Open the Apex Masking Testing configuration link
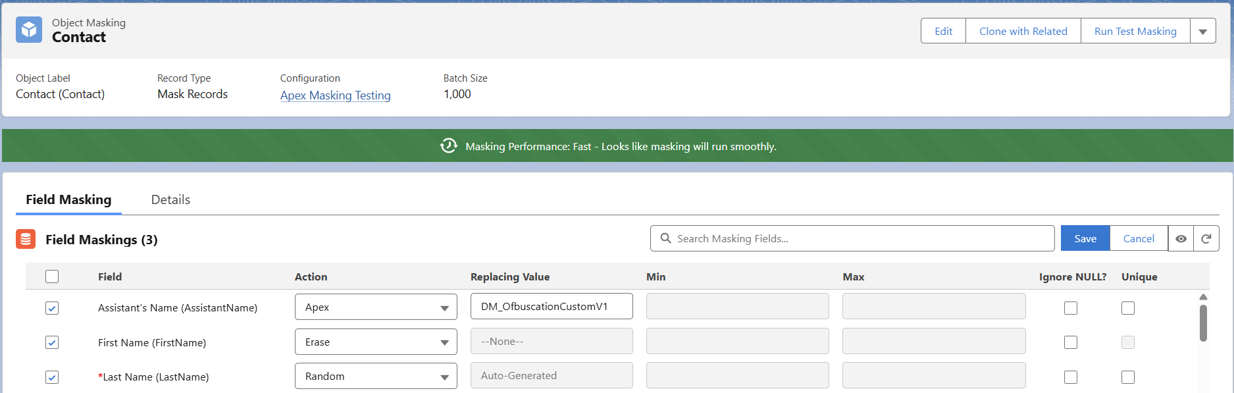 [335, 95]
